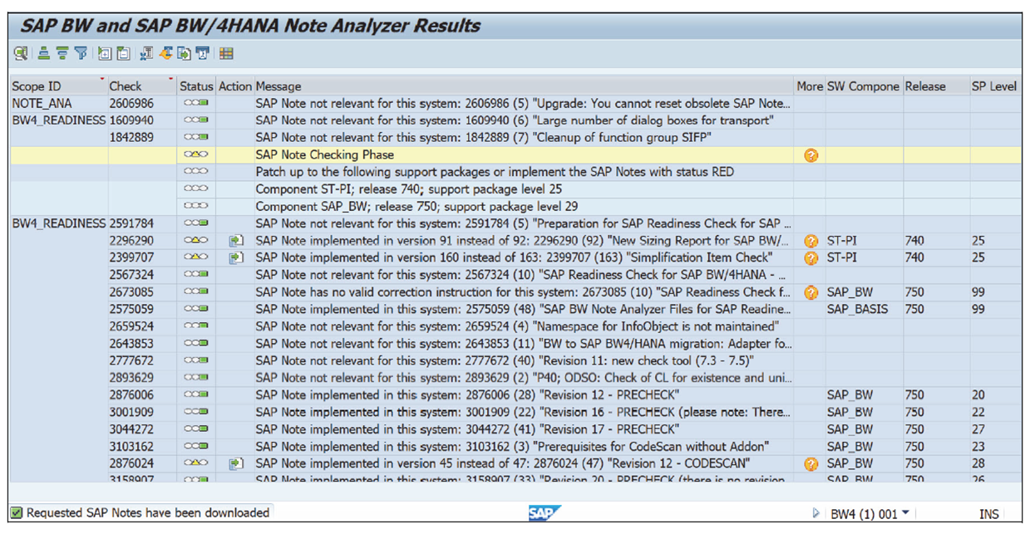Open detail view with the magnifier icon
This screenshot has width=1035, height=534.
(x=19, y=52)
